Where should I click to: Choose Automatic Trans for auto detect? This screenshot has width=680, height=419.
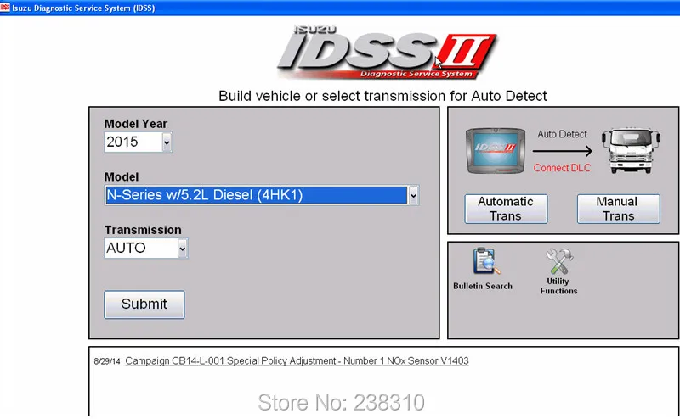(506, 209)
